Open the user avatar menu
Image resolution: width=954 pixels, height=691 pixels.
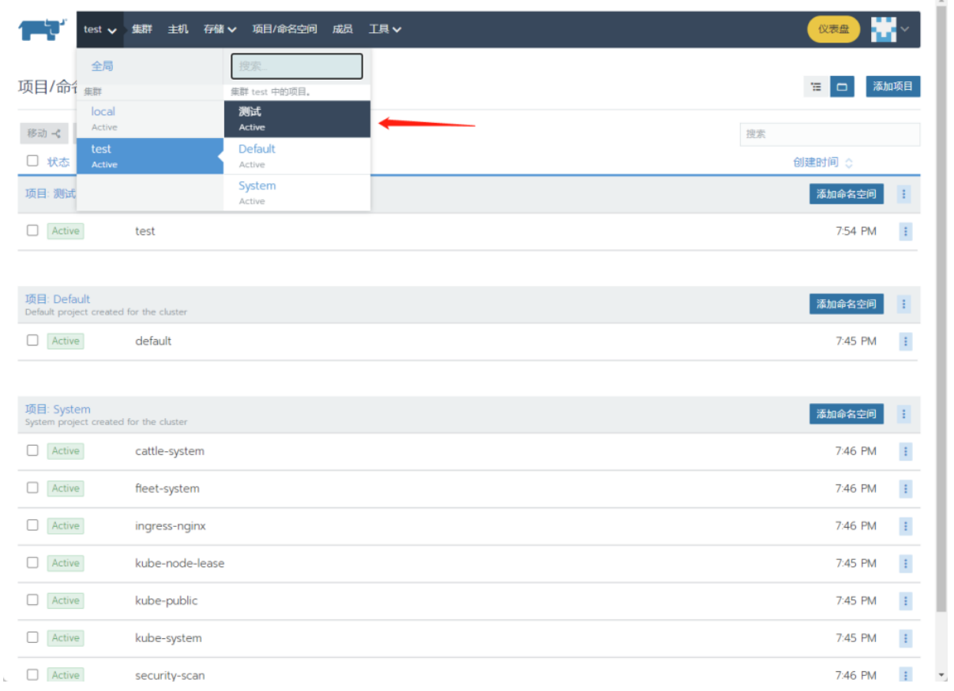(890, 30)
